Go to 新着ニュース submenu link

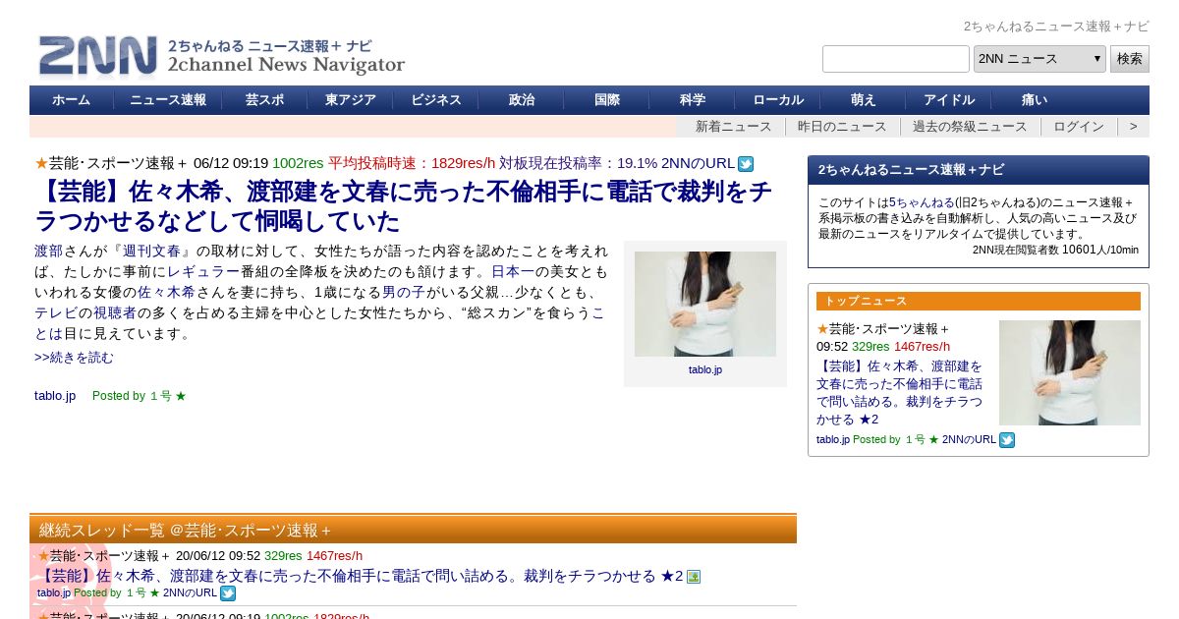(x=734, y=127)
